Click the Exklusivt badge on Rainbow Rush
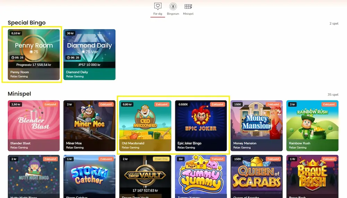The height and width of the screenshot is (198, 347). (329, 104)
